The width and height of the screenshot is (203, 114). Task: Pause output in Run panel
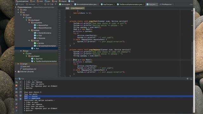[x=16, y=89]
